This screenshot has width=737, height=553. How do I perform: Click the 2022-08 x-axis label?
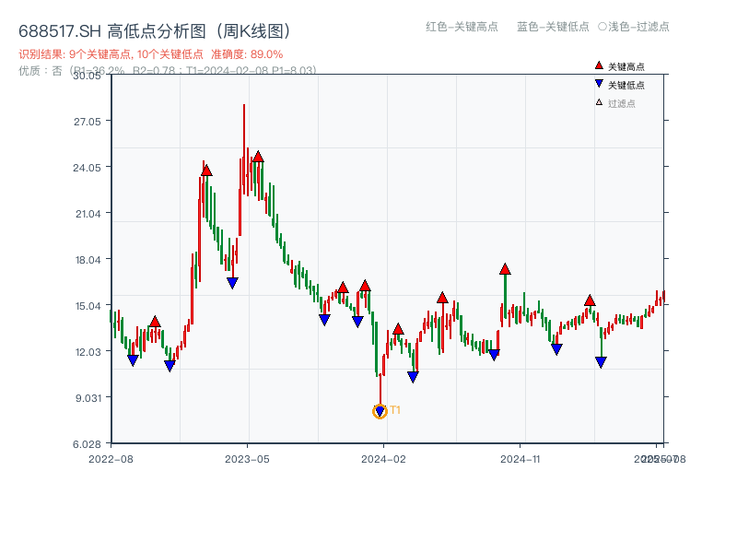tap(111, 459)
